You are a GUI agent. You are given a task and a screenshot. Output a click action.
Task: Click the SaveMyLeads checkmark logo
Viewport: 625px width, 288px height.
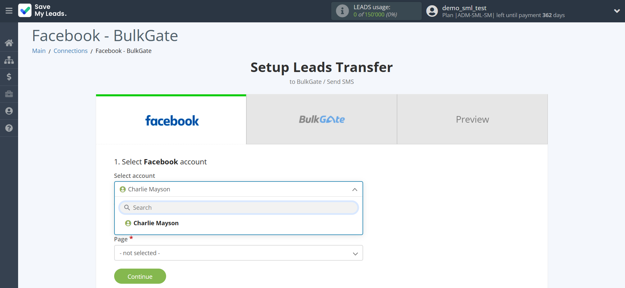point(25,11)
